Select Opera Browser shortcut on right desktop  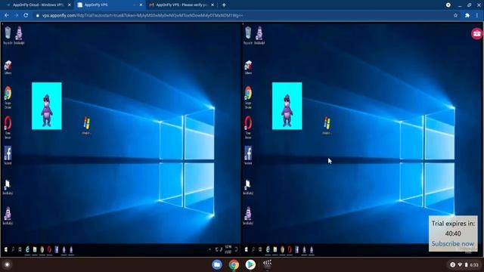pyautogui.click(x=248, y=127)
